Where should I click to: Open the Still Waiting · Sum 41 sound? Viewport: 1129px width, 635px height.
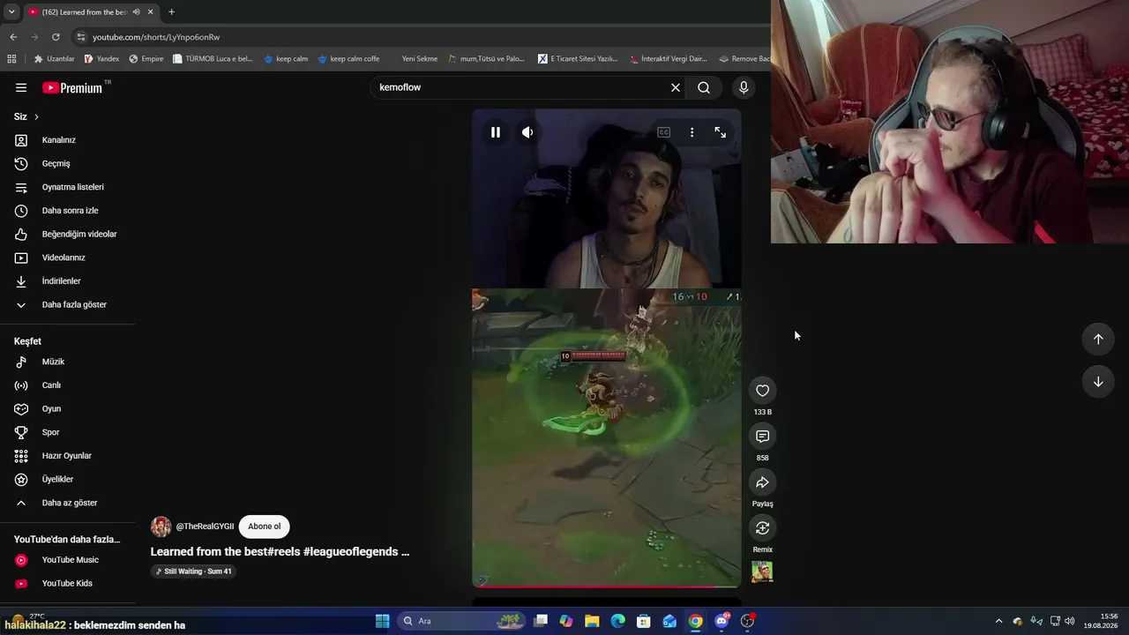click(x=194, y=571)
